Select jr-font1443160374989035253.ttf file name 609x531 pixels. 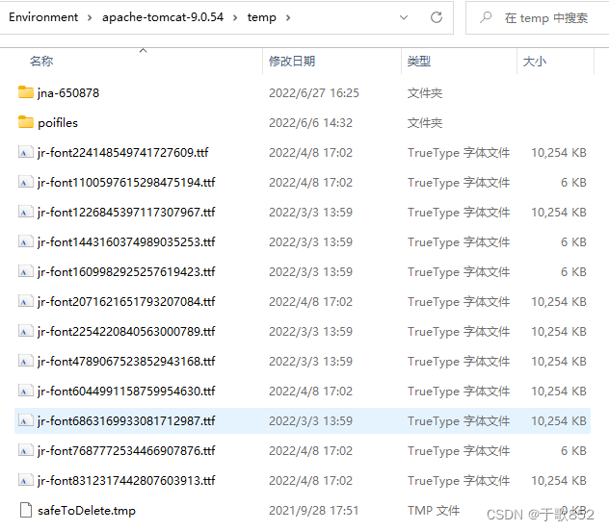click(x=126, y=242)
